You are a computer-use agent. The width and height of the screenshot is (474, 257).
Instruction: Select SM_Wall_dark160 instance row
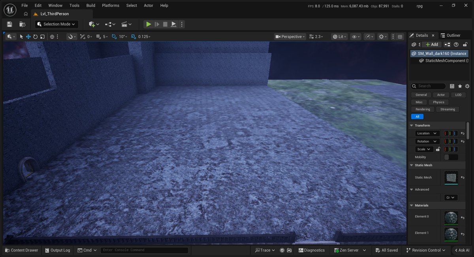tap(439, 53)
